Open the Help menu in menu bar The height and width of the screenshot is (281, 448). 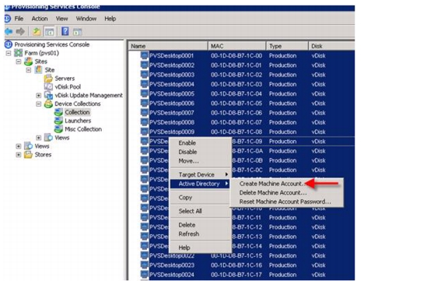coord(110,19)
